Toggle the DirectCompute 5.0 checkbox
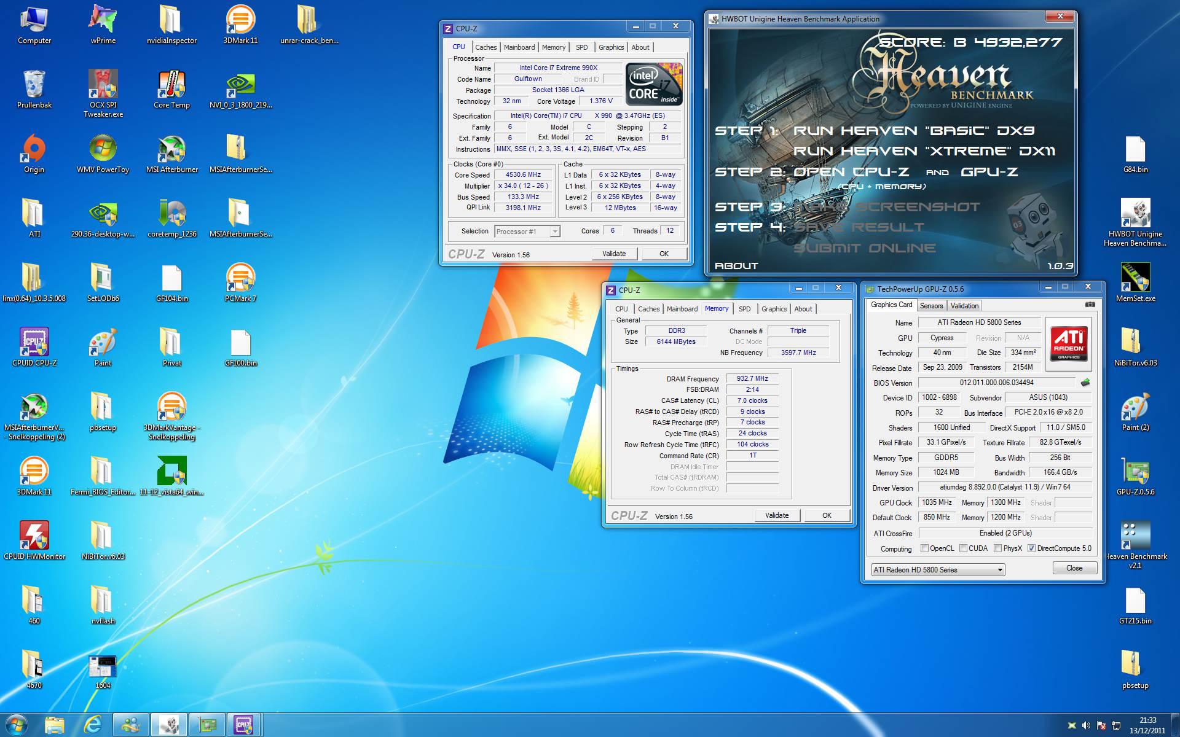The image size is (1180, 737). pyautogui.click(x=1032, y=548)
